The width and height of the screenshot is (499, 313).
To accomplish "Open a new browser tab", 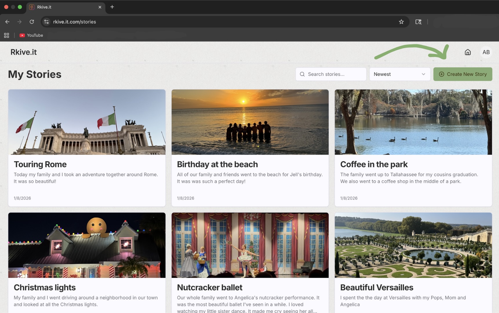I will pos(112,7).
